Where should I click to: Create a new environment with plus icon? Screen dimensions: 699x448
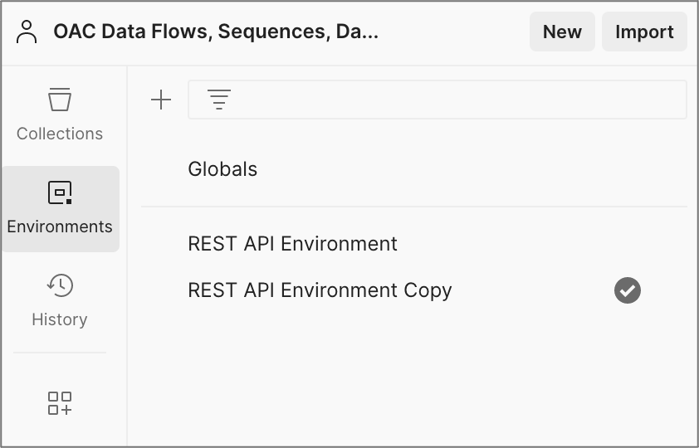click(x=161, y=100)
